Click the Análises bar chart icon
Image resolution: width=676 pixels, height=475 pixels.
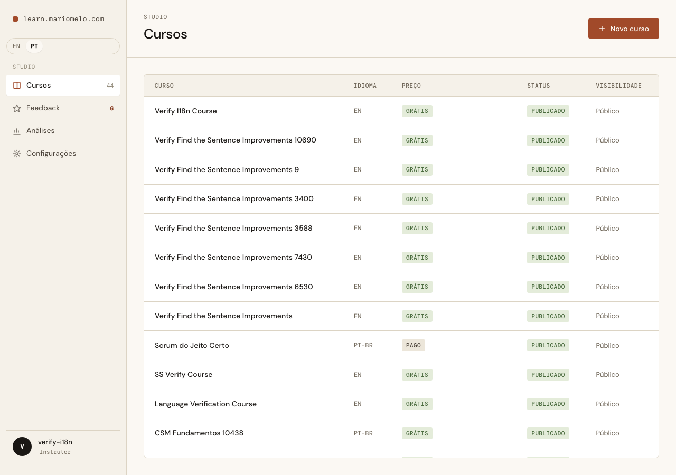click(17, 131)
